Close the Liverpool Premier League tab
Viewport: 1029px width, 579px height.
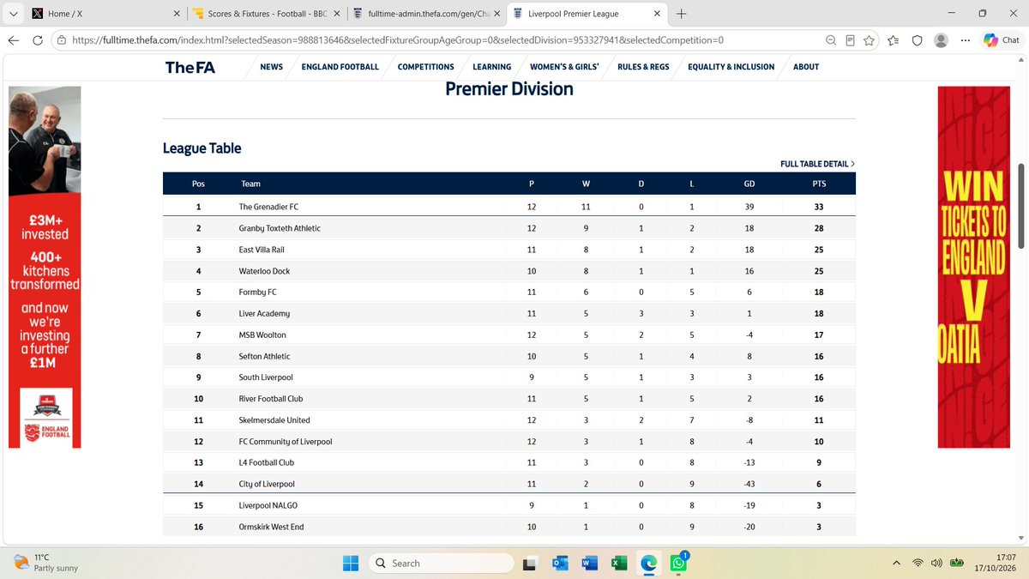(x=658, y=14)
